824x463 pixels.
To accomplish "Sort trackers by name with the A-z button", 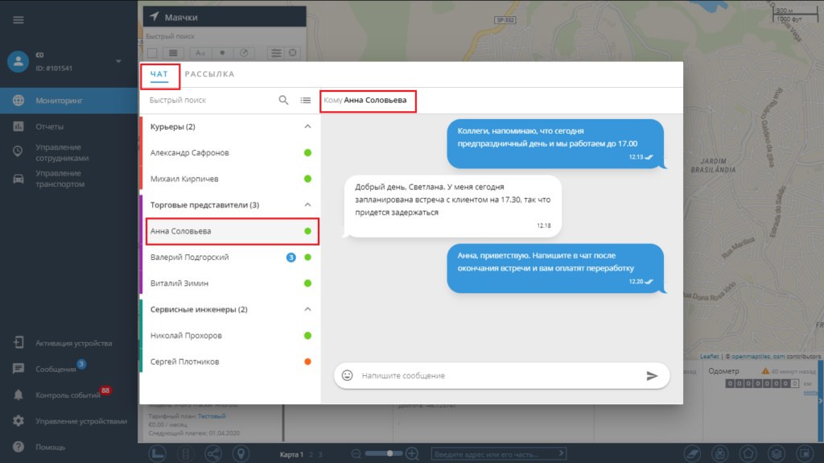I will pyautogui.click(x=200, y=53).
